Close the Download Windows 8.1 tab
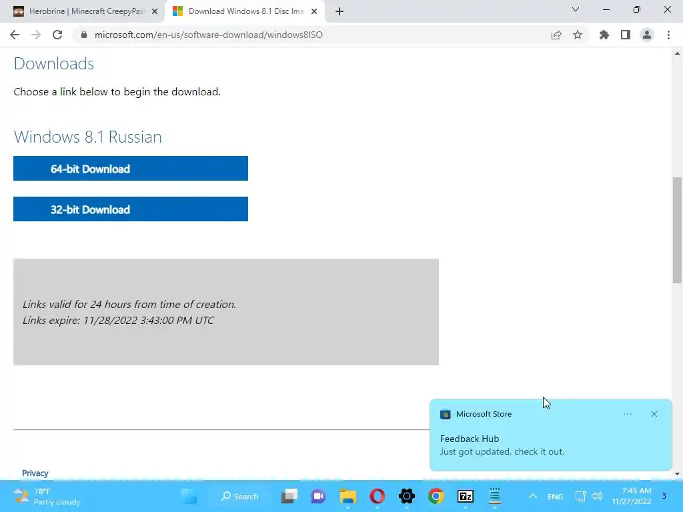 click(x=314, y=11)
